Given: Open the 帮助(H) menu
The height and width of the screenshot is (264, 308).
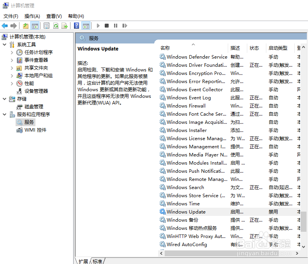Looking at the screenshot, I should pyautogui.click(x=76, y=16).
